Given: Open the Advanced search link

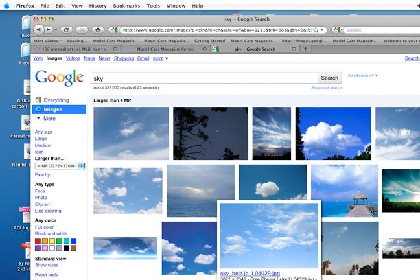Looking at the screenshot, I should pos(326,87).
